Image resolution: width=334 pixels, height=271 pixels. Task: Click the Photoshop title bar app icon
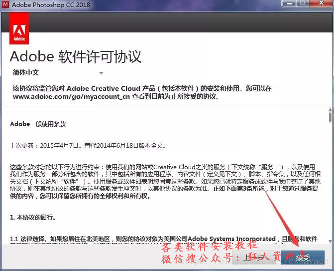(5, 4)
